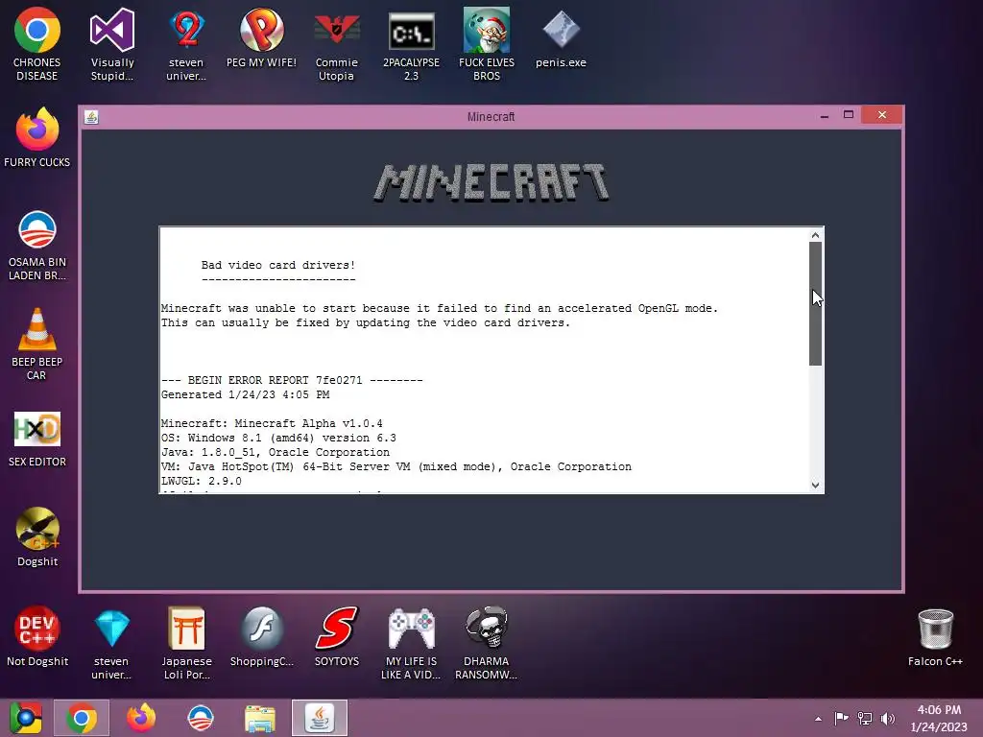Open the blue diamond steven univer icon
This screenshot has height=737, width=983.
point(111,643)
